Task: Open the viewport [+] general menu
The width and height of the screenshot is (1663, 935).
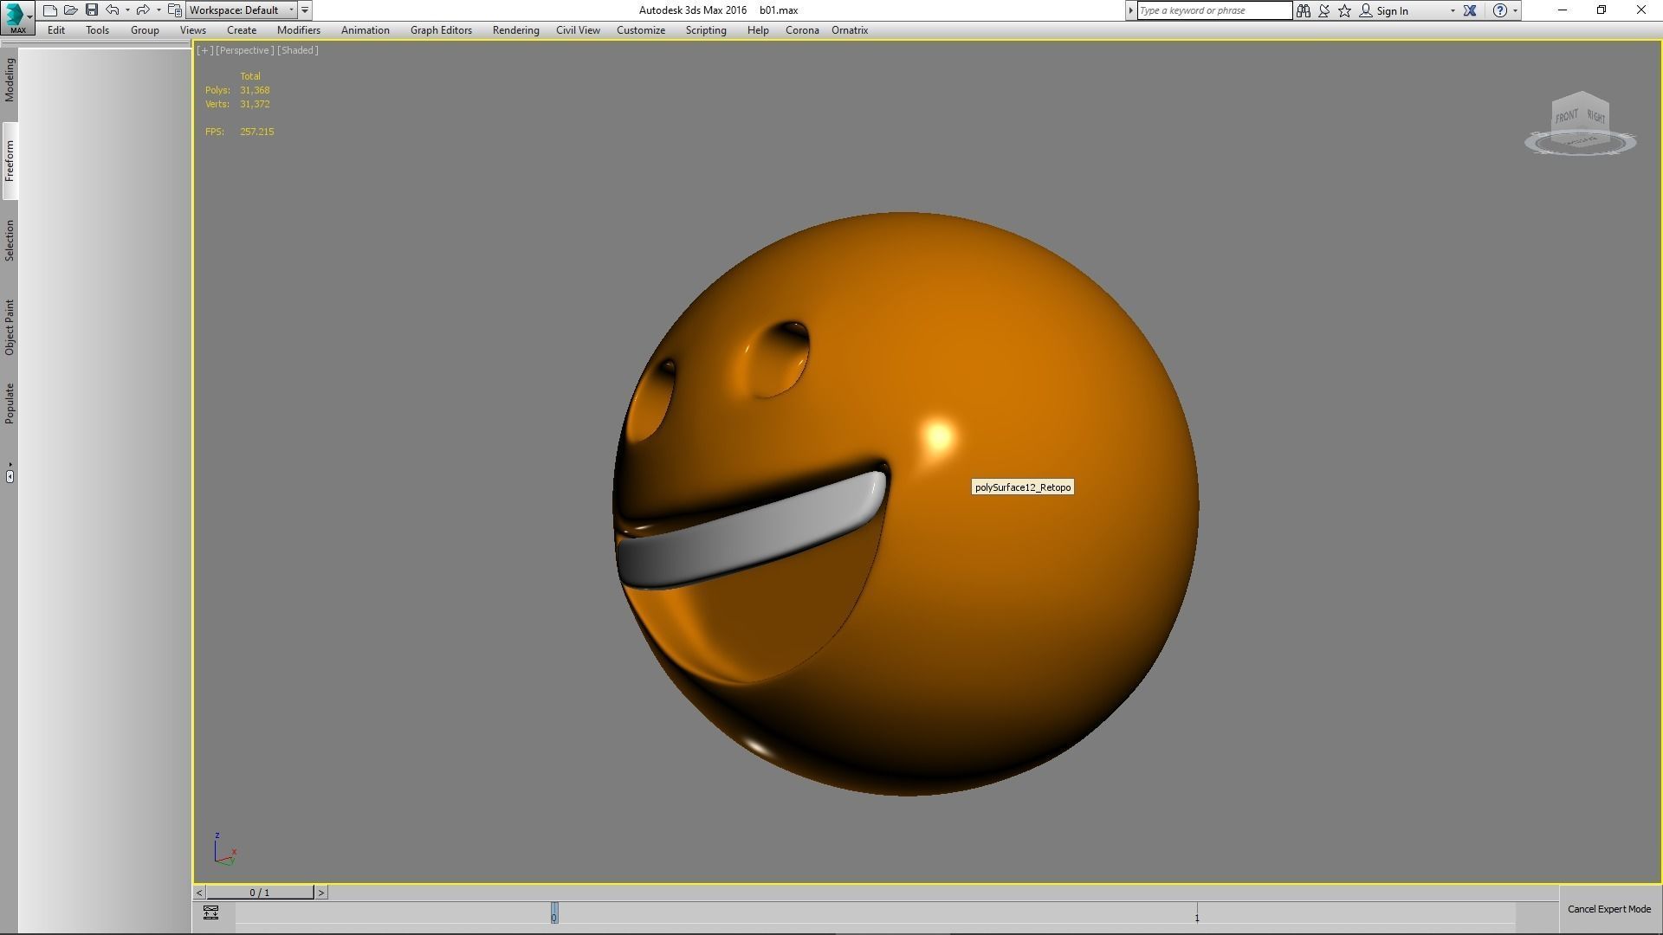Action: [x=204, y=50]
